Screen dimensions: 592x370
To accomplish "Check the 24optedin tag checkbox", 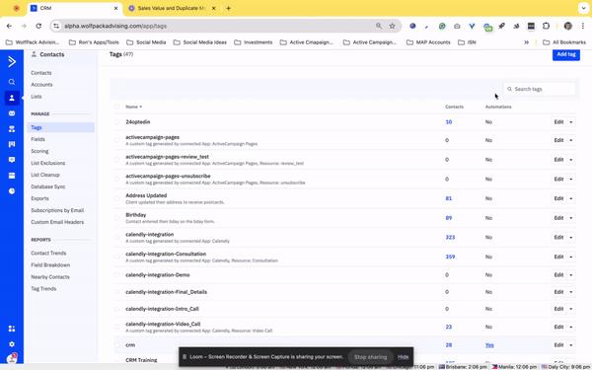I will coord(117,122).
